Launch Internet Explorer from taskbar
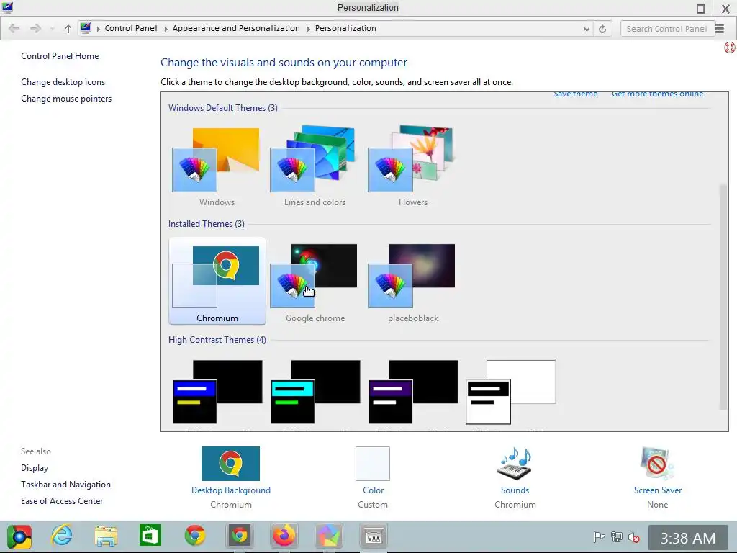This screenshot has height=553, width=737. (62, 536)
